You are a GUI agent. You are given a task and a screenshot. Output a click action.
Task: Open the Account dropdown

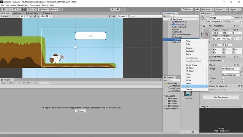(207, 9)
